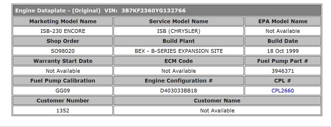Image resolution: width=331 pixels, height=127 pixels.
Task: Click the 18 Oct 1999 build date
Action: click(x=283, y=51)
